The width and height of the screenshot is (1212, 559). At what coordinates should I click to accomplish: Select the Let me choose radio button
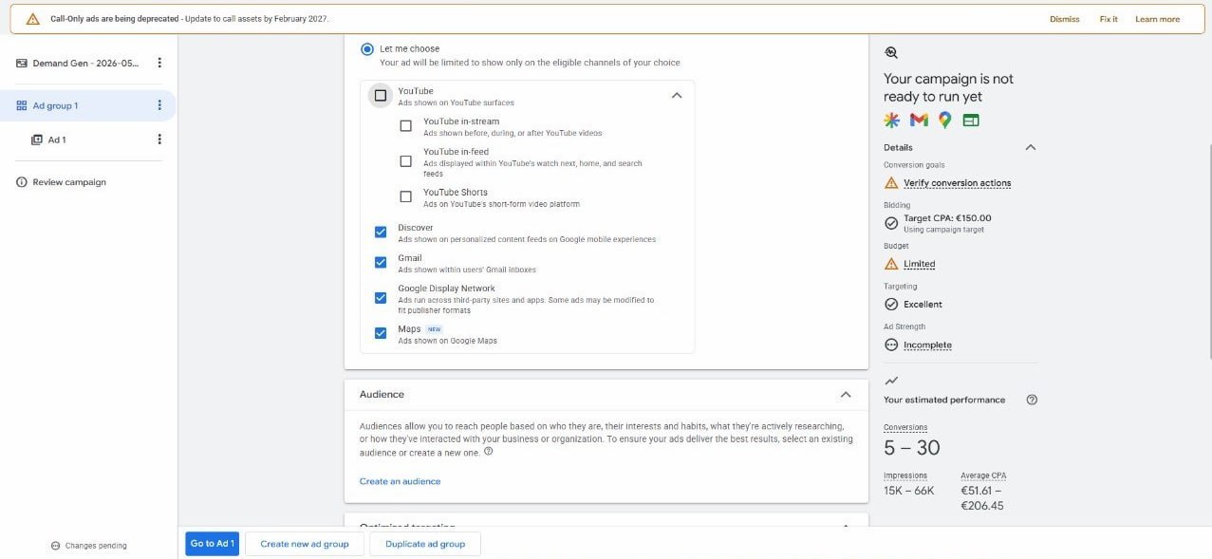point(367,48)
